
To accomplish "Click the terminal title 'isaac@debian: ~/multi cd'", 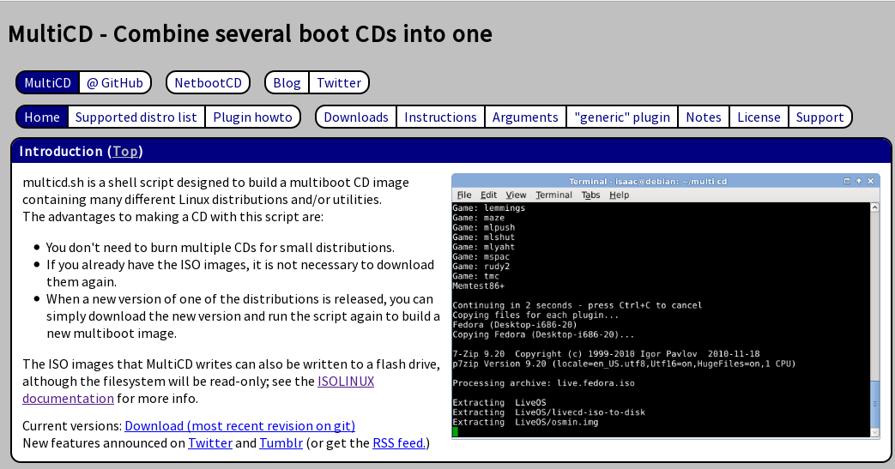I will (671, 182).
